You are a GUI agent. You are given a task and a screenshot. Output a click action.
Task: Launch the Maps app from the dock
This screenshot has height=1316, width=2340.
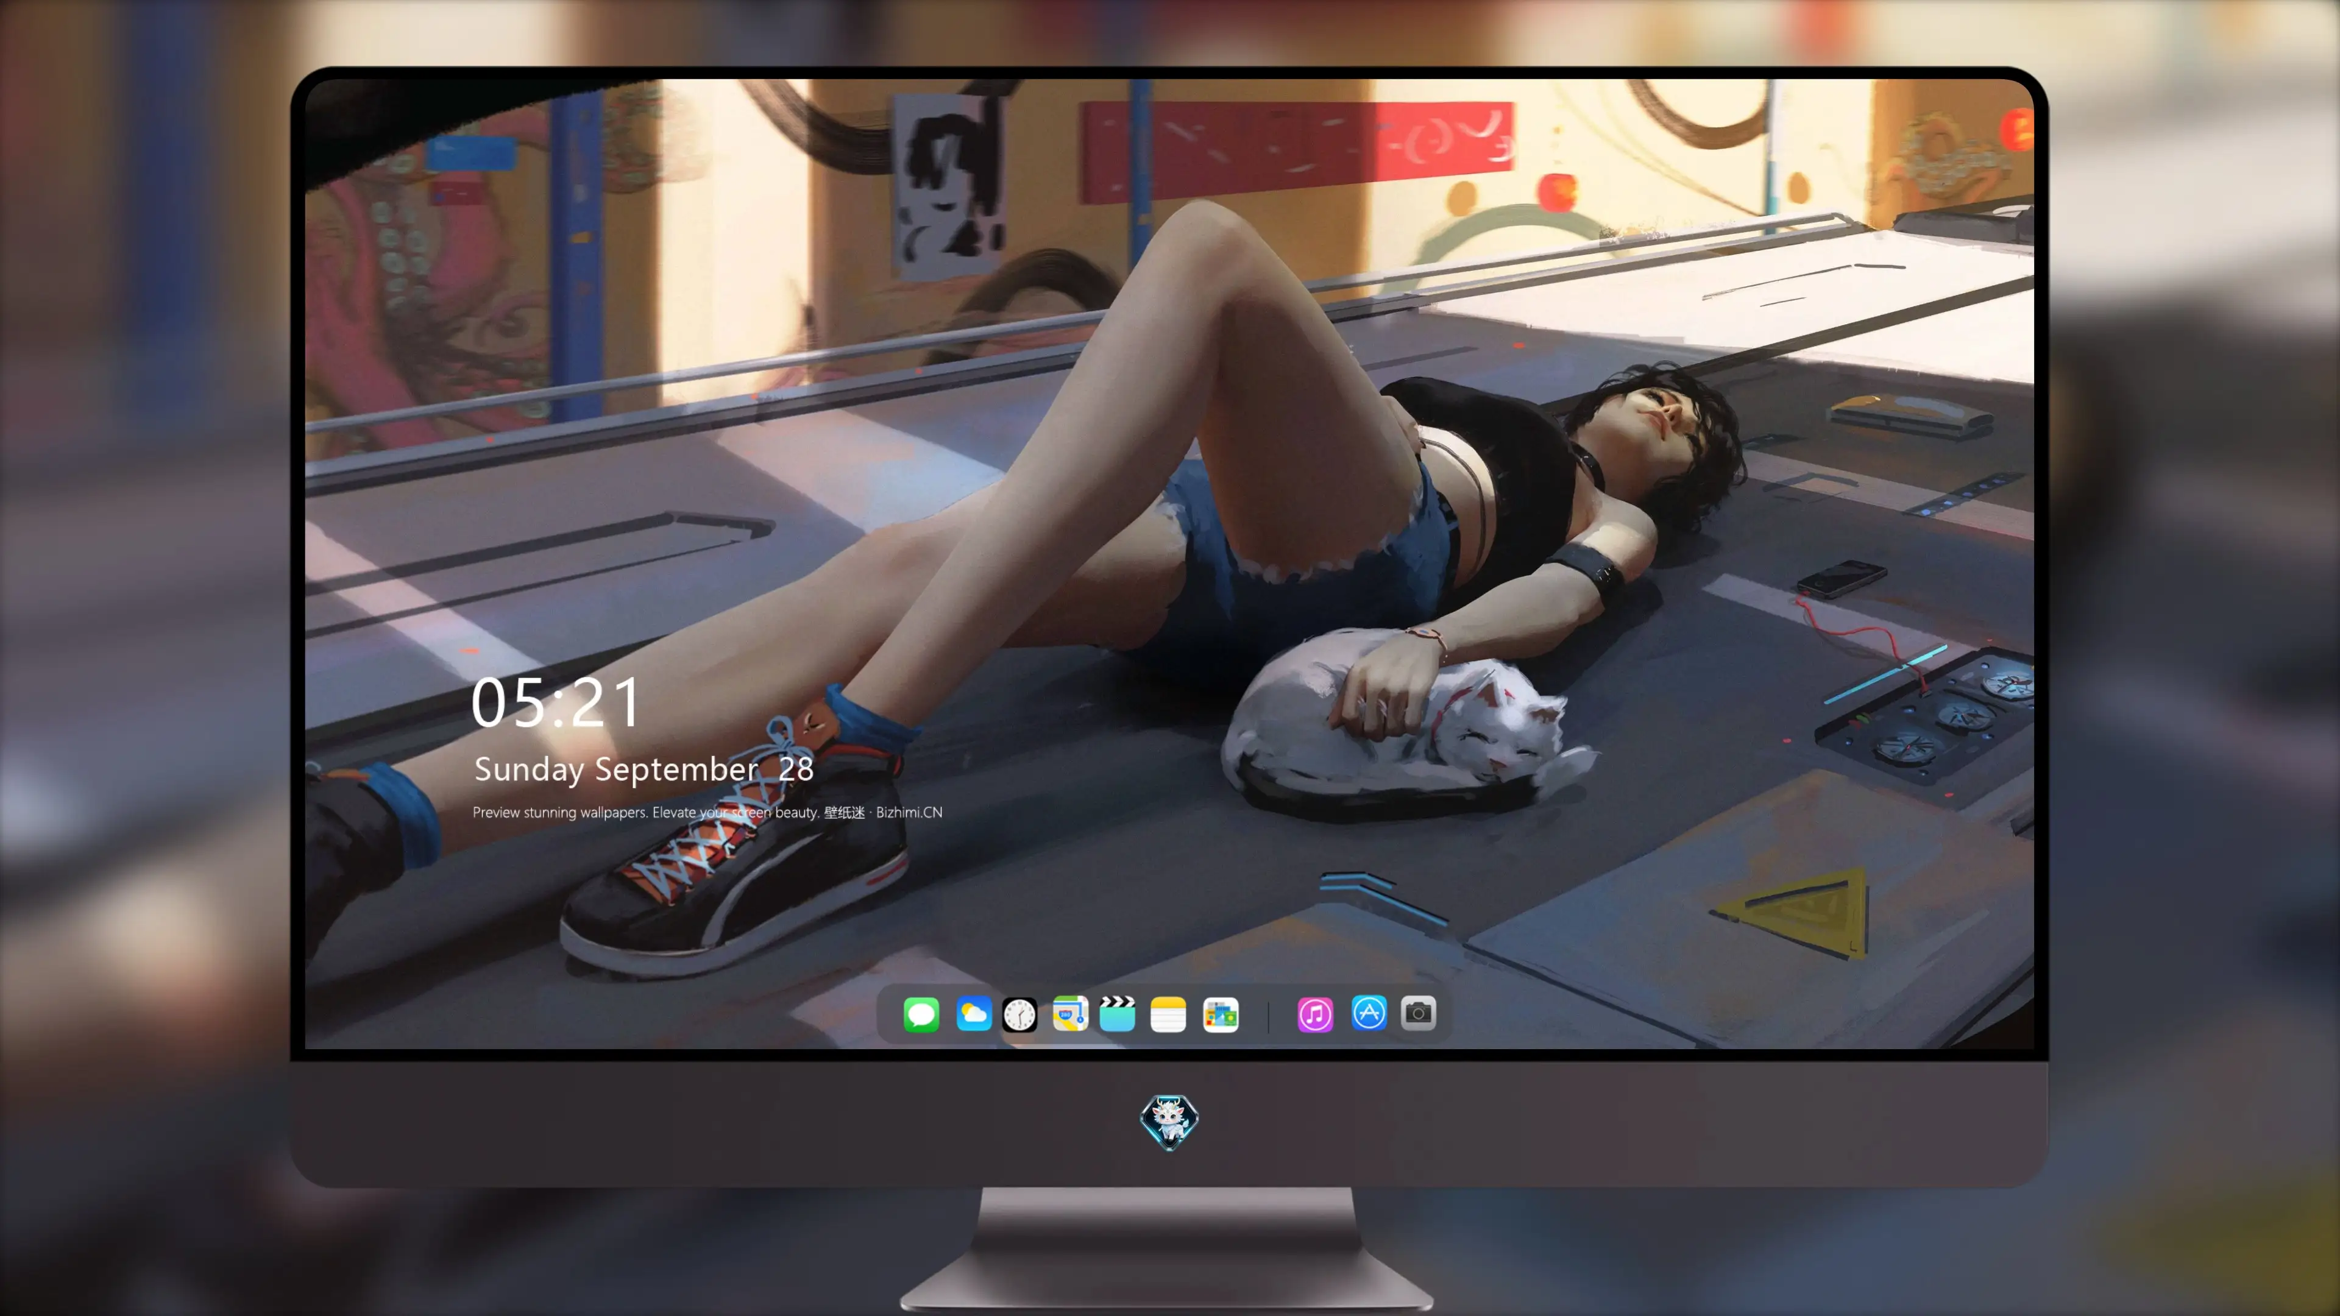point(1070,1014)
